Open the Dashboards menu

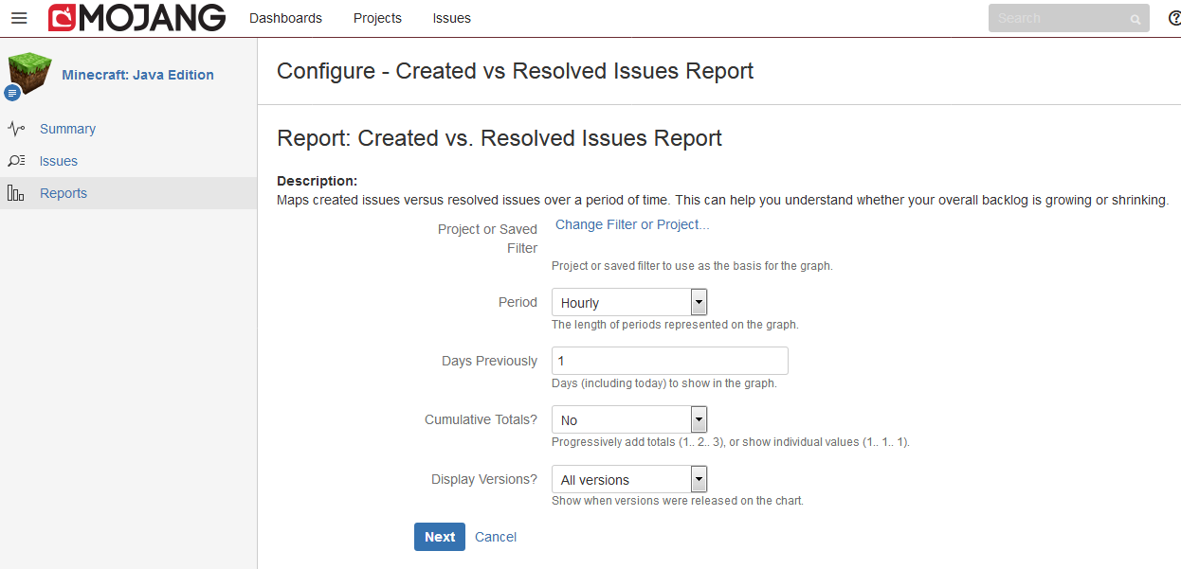[x=285, y=18]
